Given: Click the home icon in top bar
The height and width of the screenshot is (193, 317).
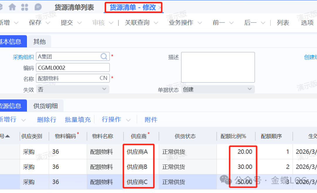Looking at the screenshot, I should click(12, 7).
